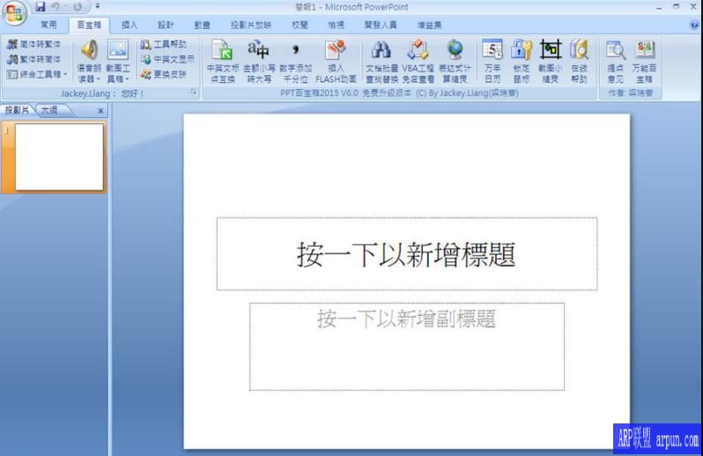Switch to the 投影片放映 tab
This screenshot has height=456, width=703.
(250, 25)
